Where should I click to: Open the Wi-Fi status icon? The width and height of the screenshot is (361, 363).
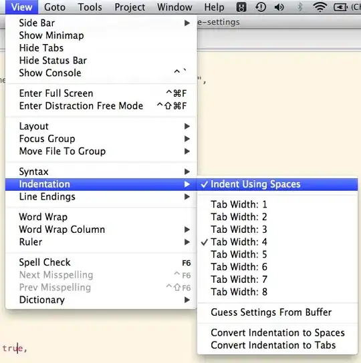pos(320,7)
